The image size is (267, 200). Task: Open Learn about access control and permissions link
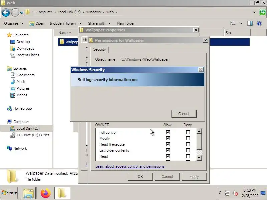pyautogui.click(x=130, y=166)
